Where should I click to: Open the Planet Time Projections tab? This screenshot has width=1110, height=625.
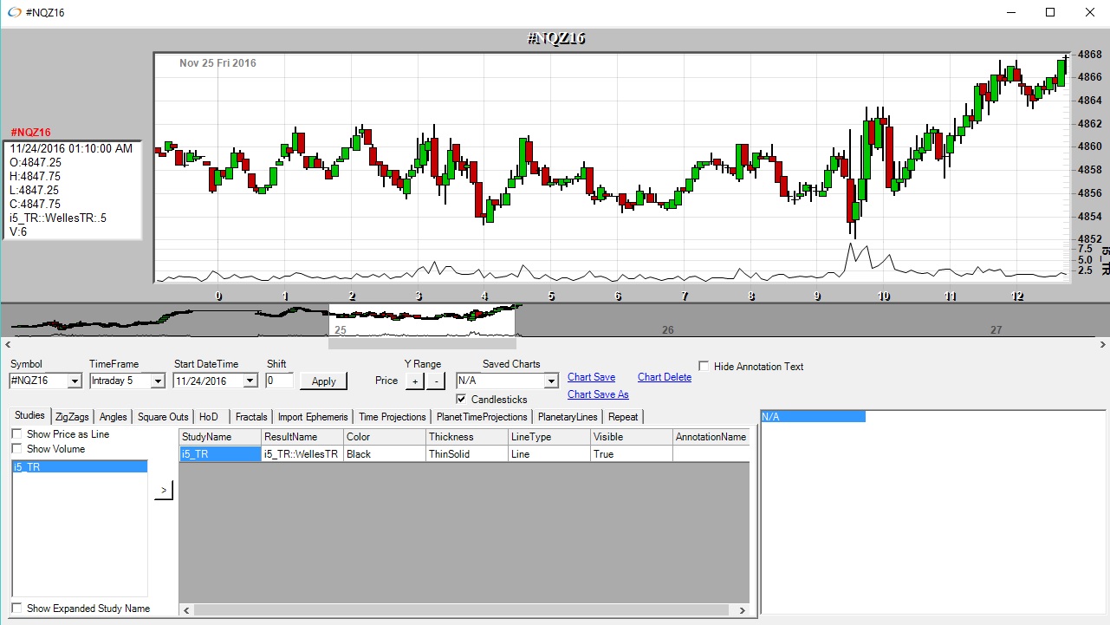[481, 417]
